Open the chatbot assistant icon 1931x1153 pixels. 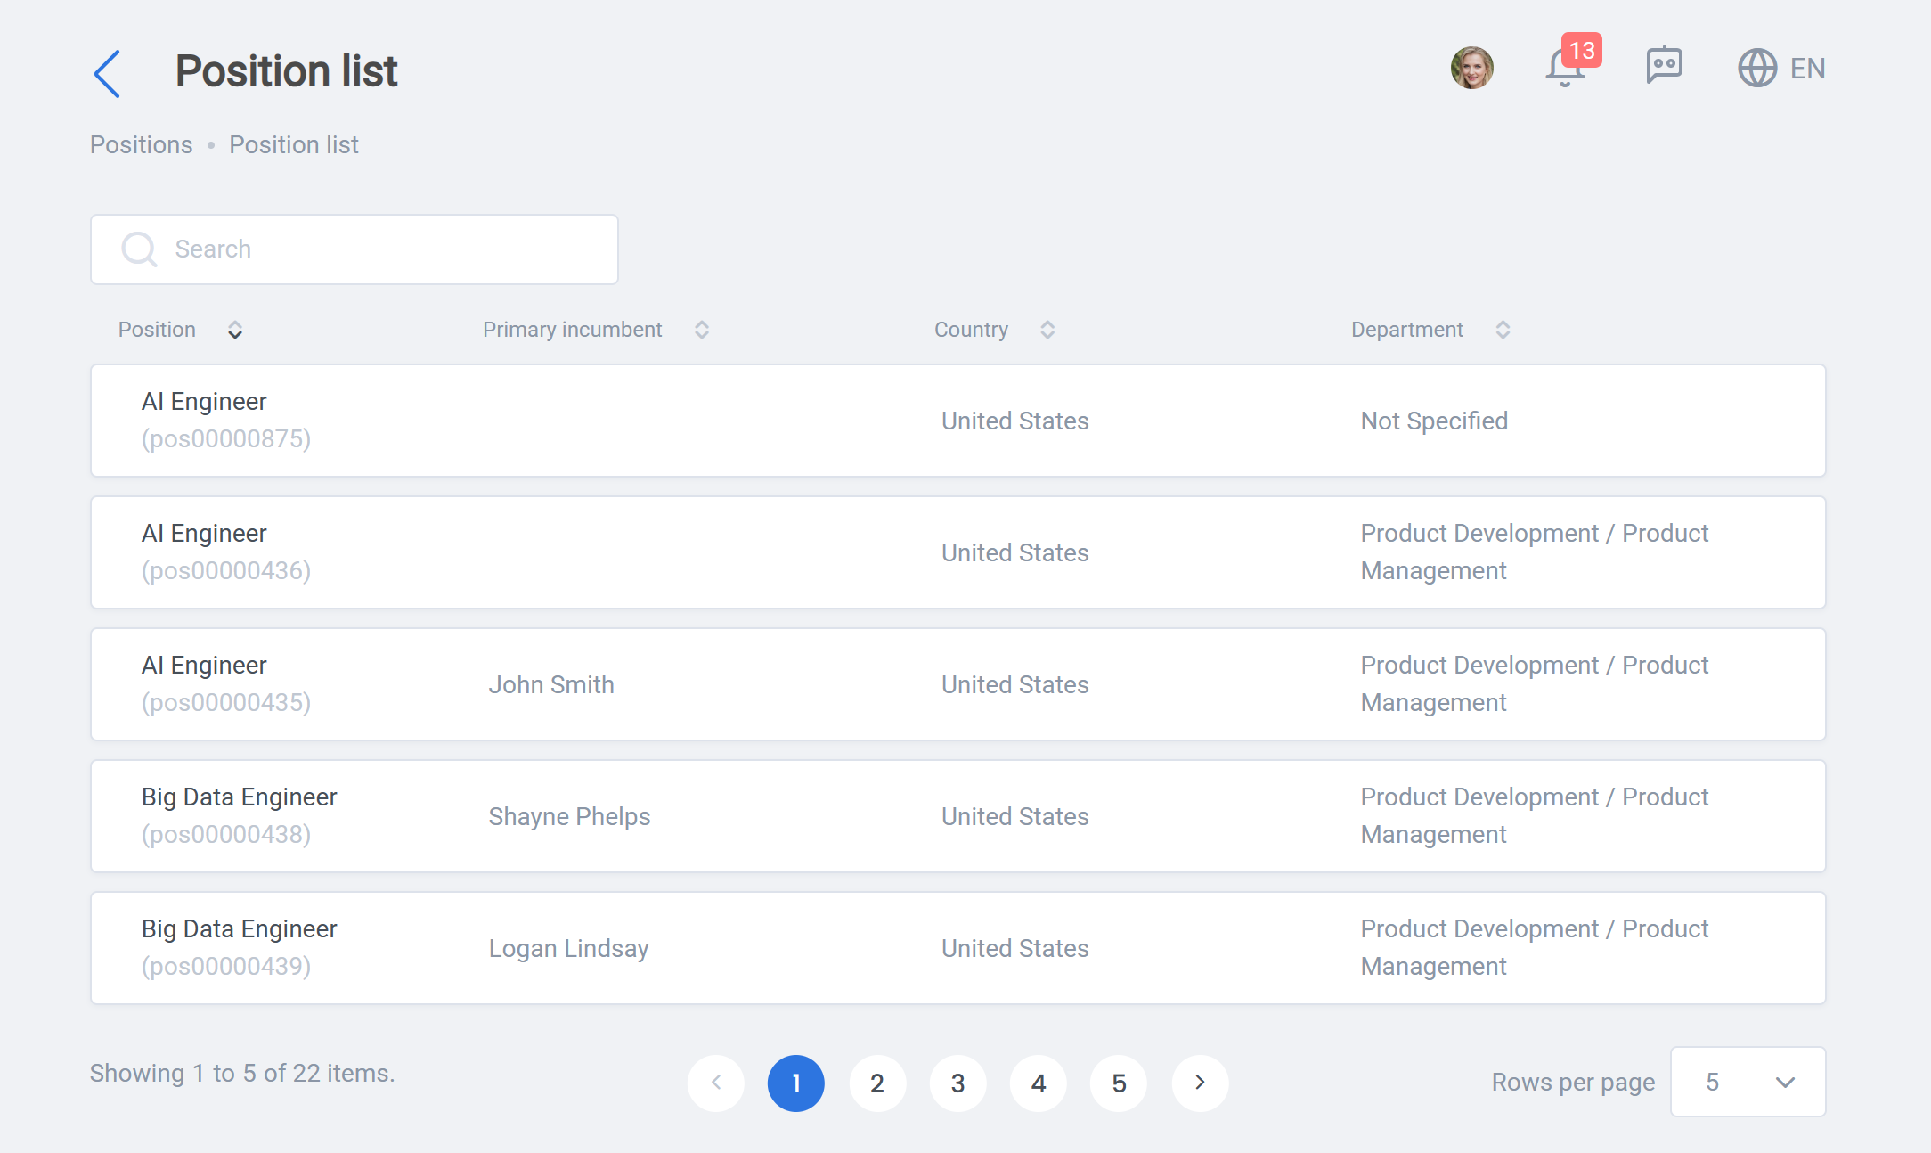(x=1664, y=66)
